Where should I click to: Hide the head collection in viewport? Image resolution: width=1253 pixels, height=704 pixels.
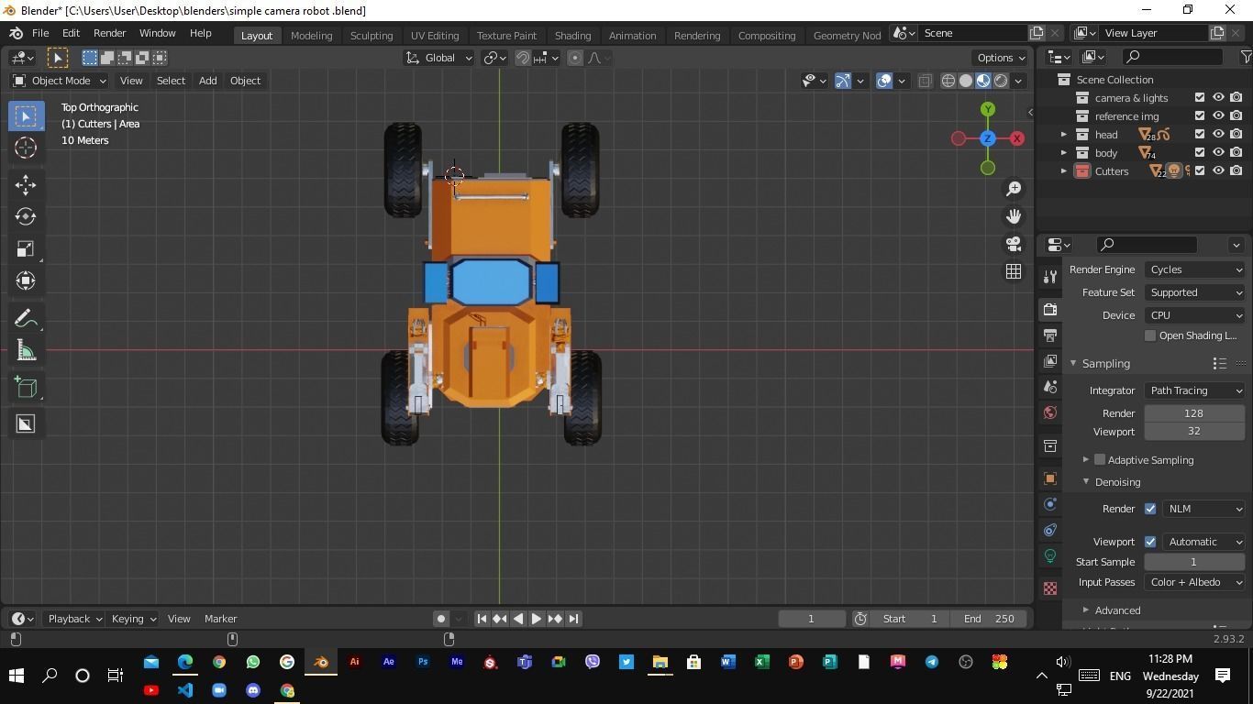(1218, 135)
